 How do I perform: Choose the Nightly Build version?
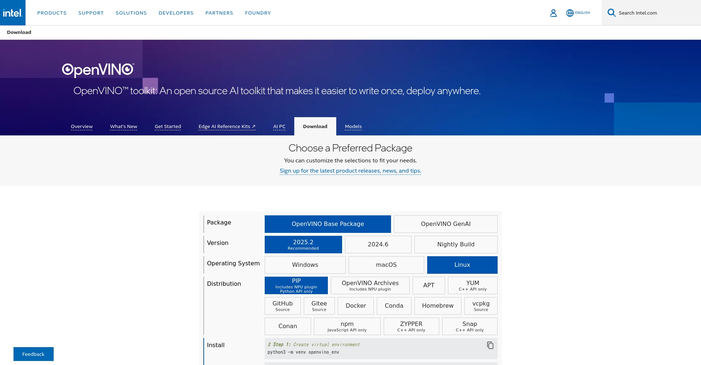coord(456,245)
